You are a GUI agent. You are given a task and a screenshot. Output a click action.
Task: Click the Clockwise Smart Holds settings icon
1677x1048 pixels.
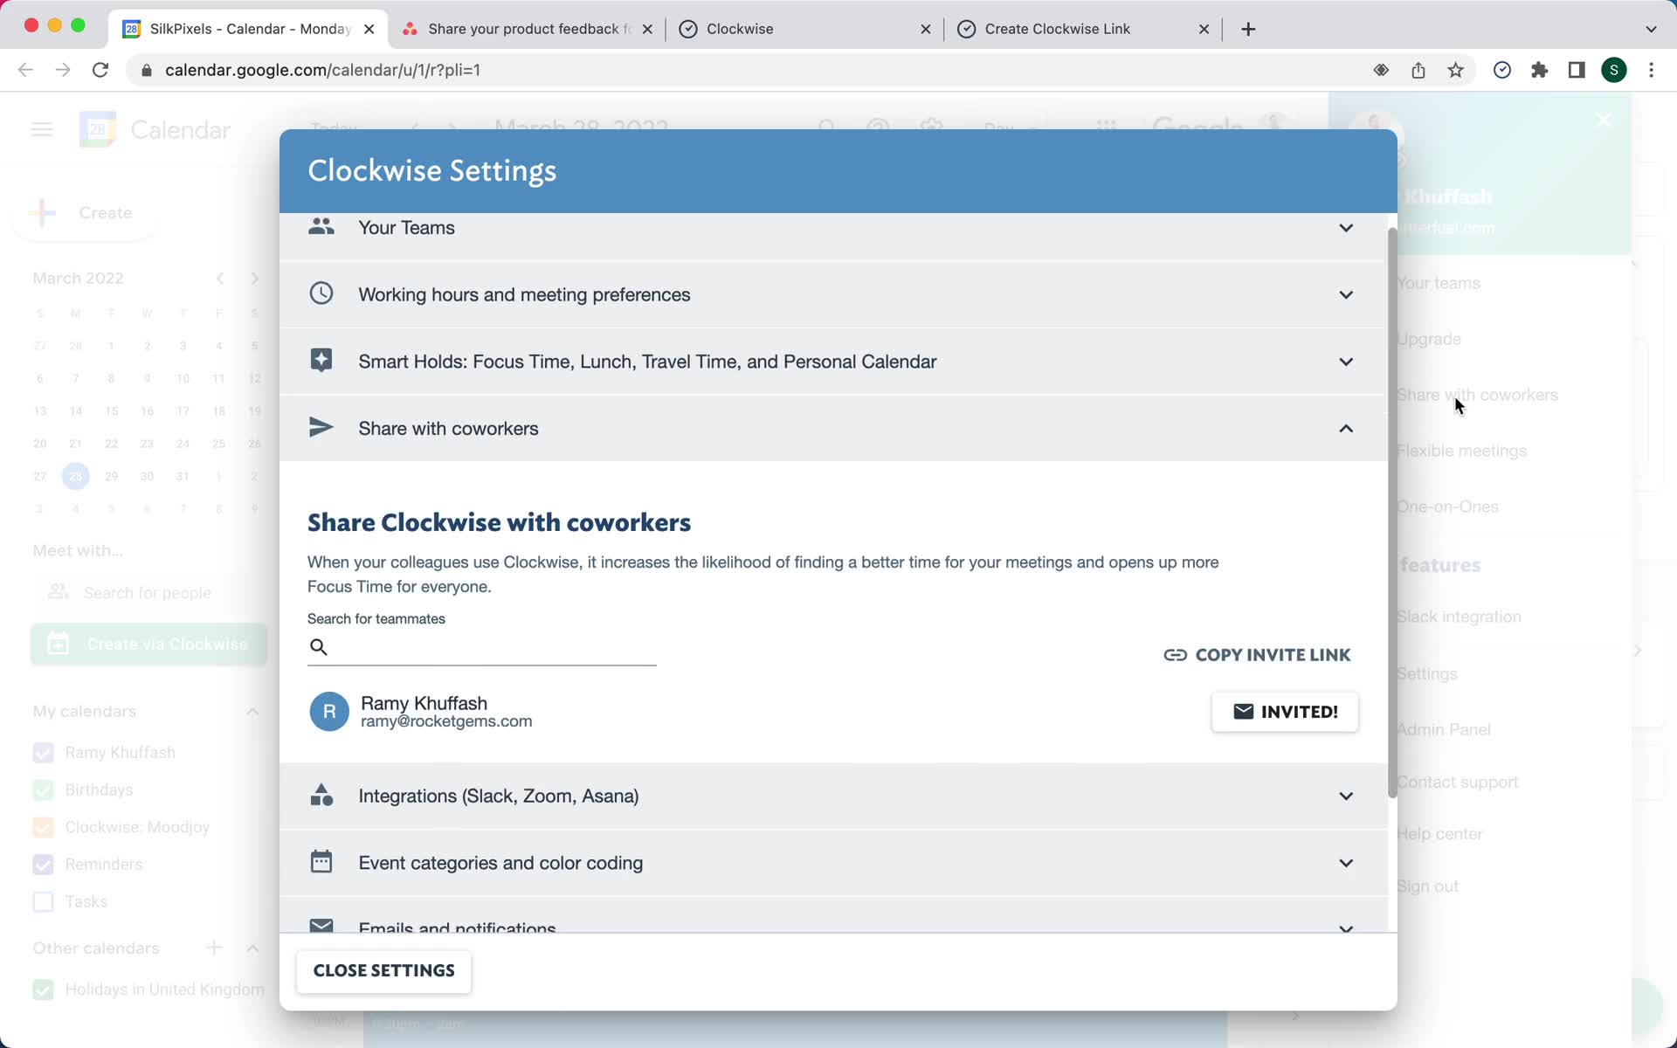coord(321,360)
